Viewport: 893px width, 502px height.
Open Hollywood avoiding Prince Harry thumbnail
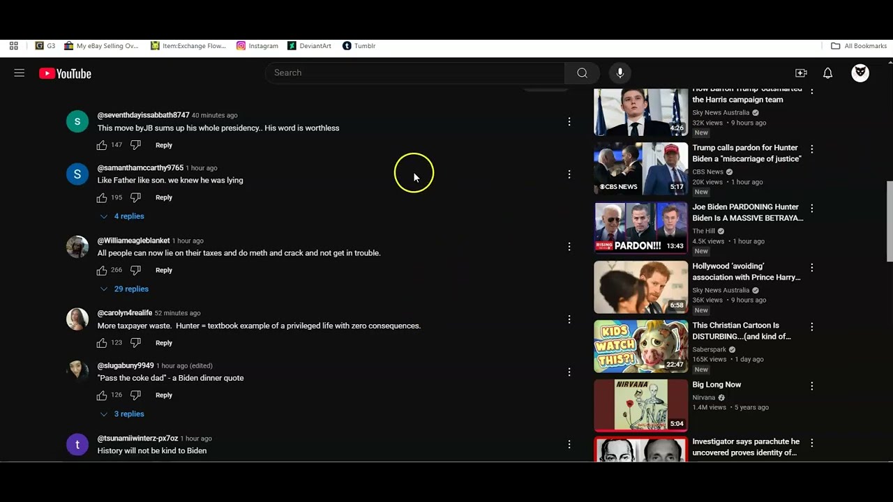640,287
